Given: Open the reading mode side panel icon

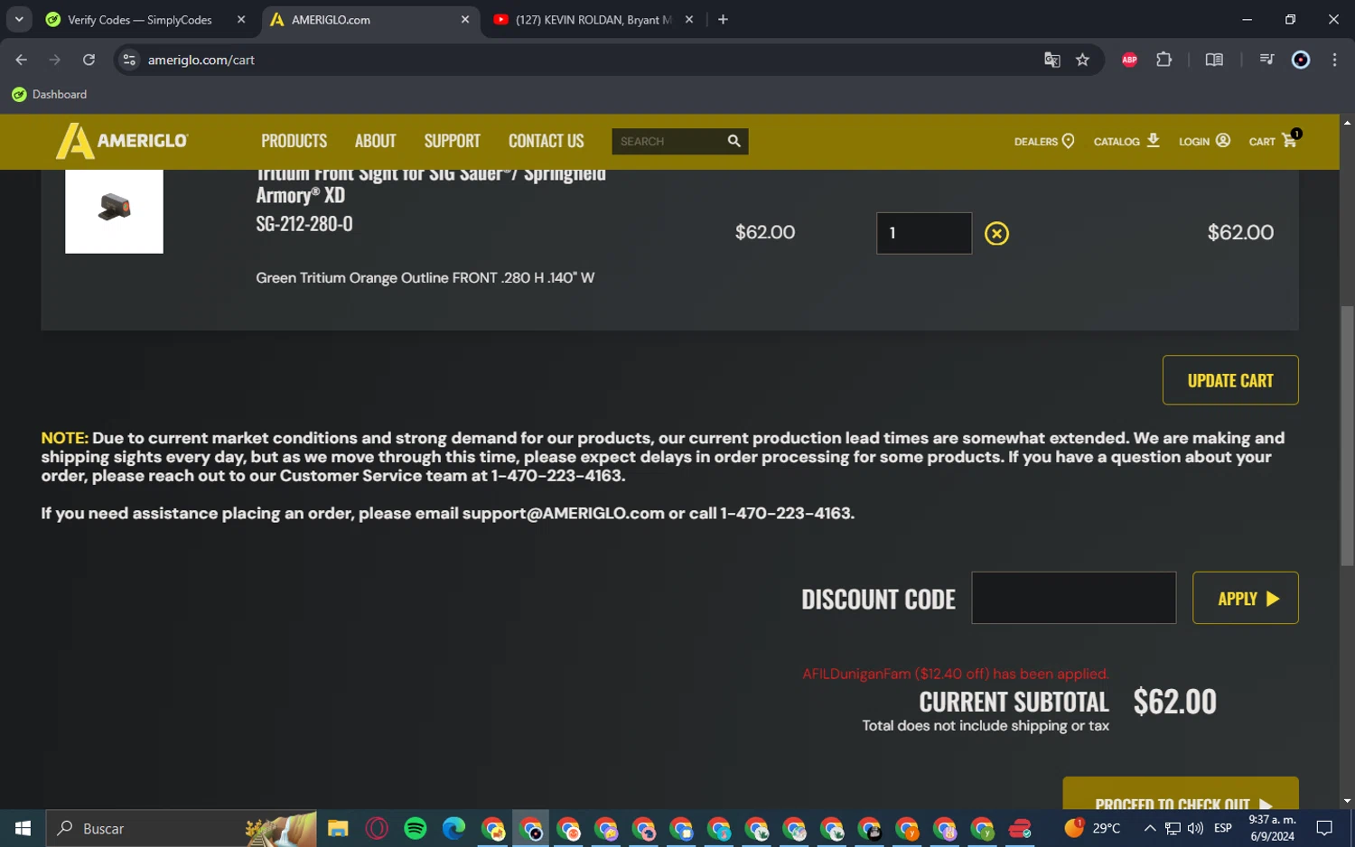Looking at the screenshot, I should click(1214, 60).
